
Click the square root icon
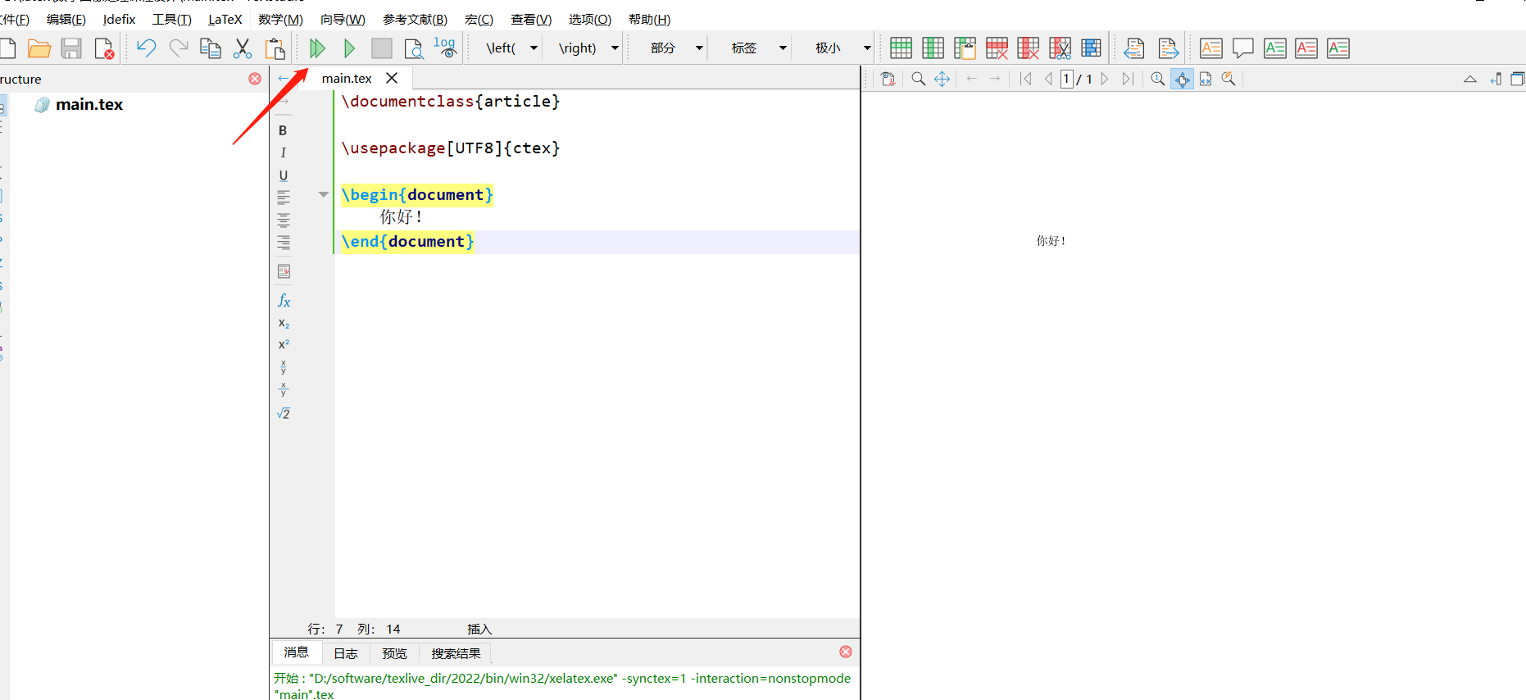284,413
